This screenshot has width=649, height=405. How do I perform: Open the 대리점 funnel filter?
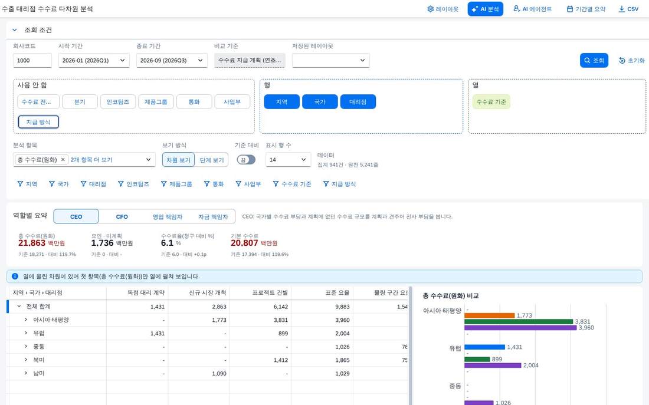point(93,184)
